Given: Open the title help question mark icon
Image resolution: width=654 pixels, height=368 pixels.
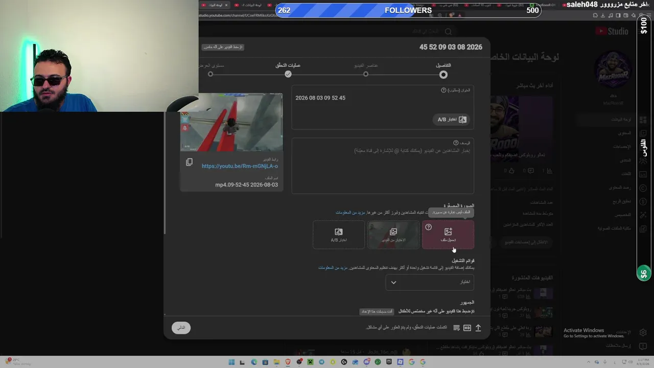Looking at the screenshot, I should (443, 90).
